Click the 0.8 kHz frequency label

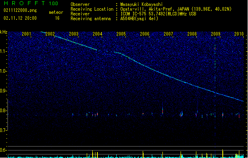tap(4, 111)
